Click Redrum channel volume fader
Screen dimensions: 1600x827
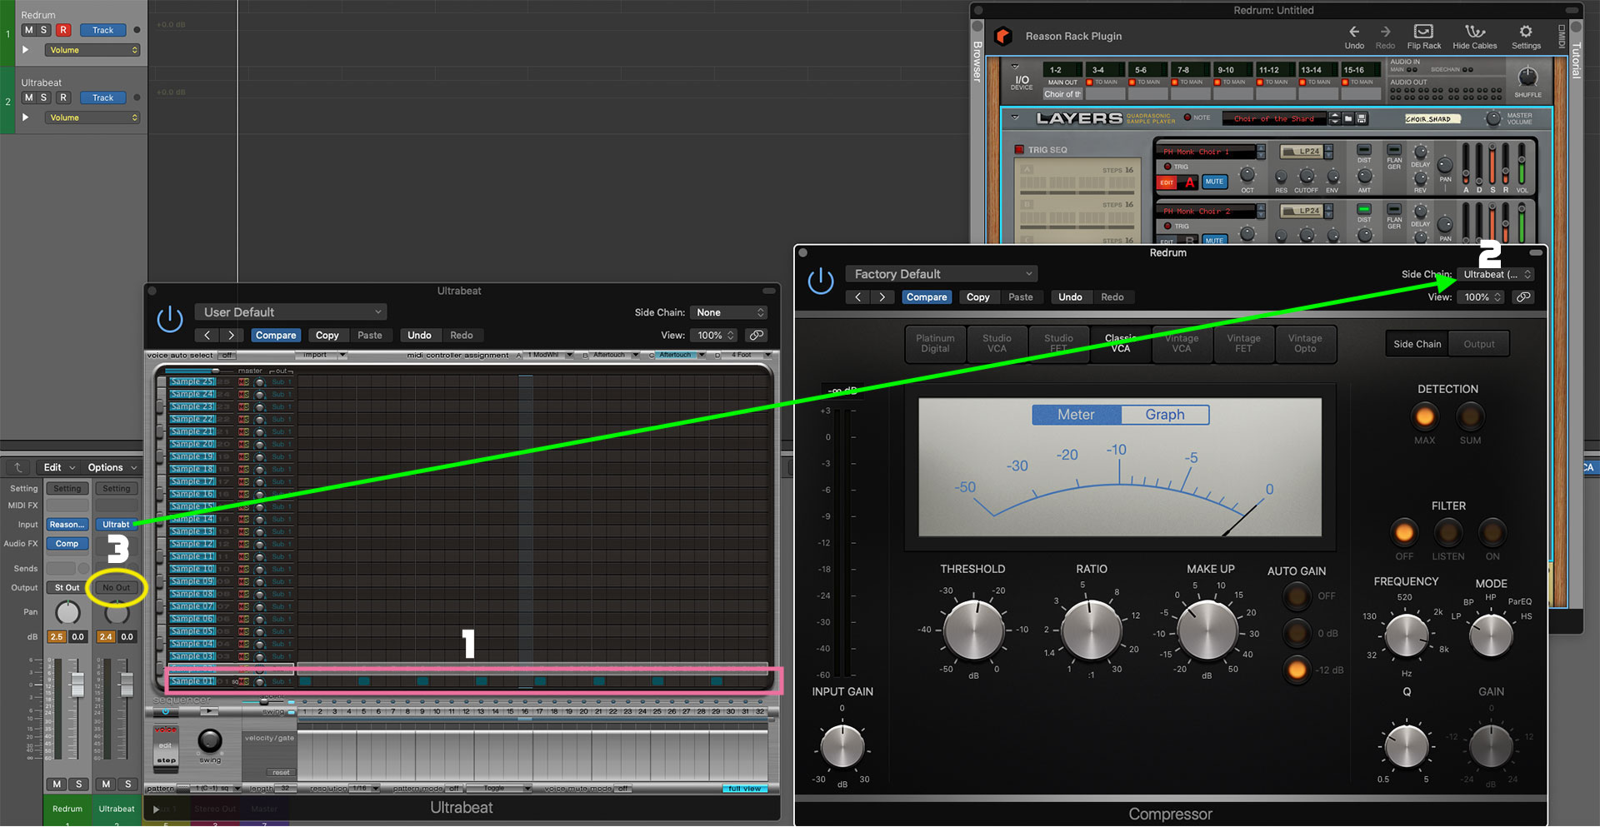click(x=77, y=685)
